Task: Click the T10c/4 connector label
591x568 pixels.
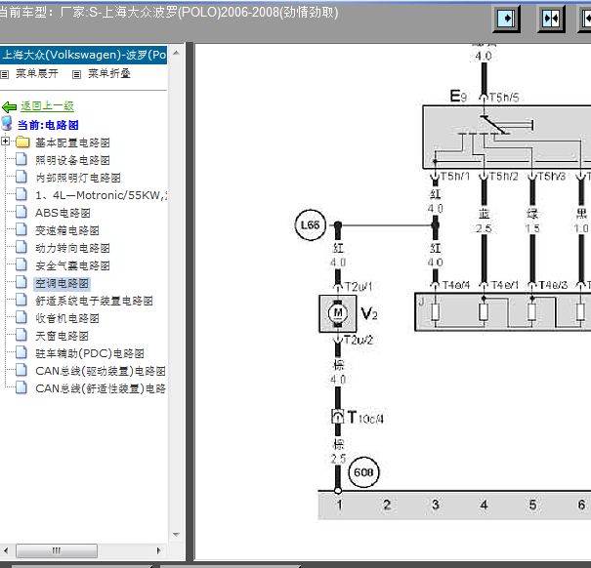Action: (x=365, y=418)
